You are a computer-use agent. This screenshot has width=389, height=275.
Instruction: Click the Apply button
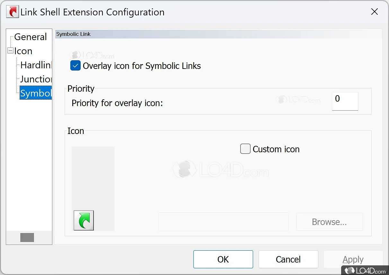[353, 259]
